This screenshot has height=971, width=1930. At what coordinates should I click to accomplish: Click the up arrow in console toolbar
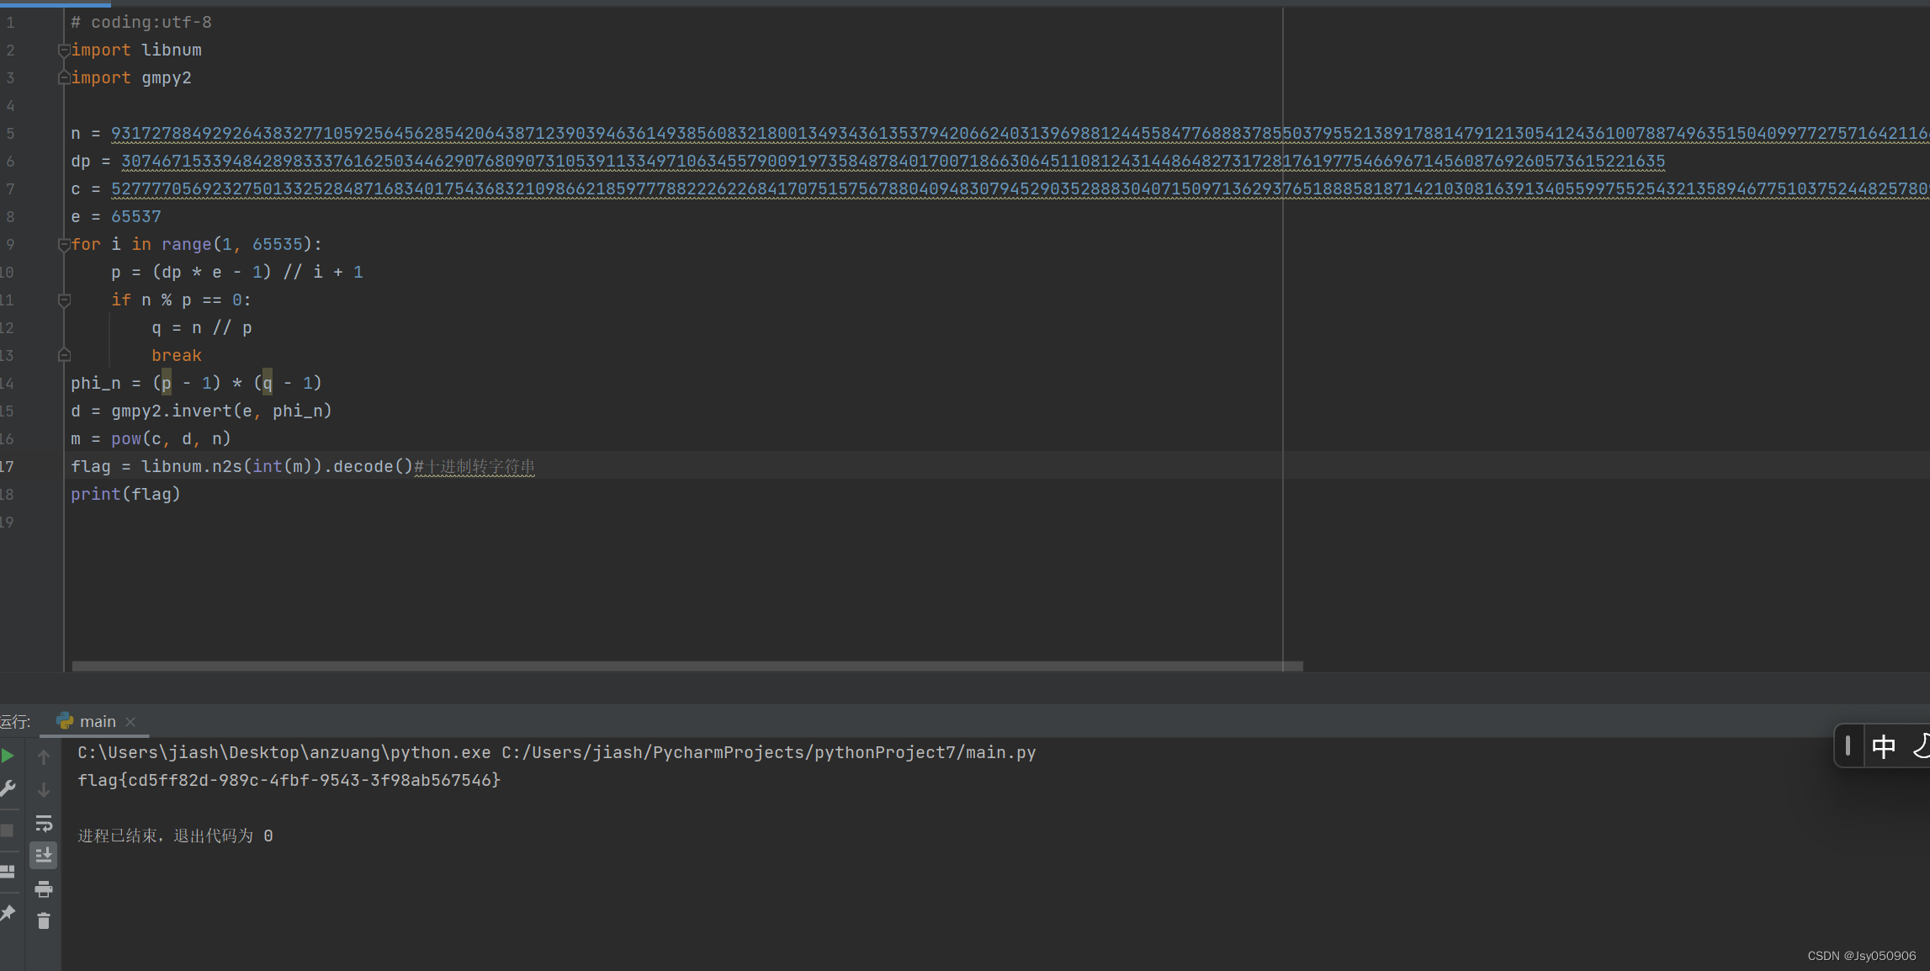point(44,756)
